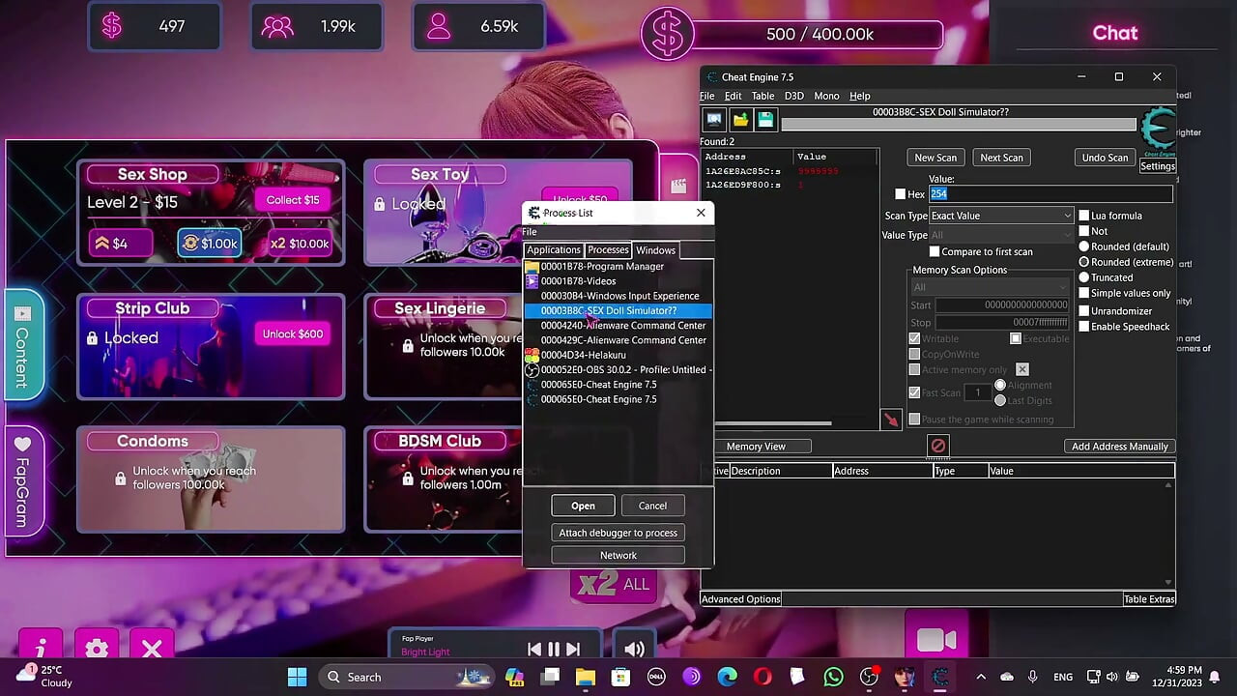Open the memory region 'All' dropdown
The image size is (1237, 696).
(990, 287)
